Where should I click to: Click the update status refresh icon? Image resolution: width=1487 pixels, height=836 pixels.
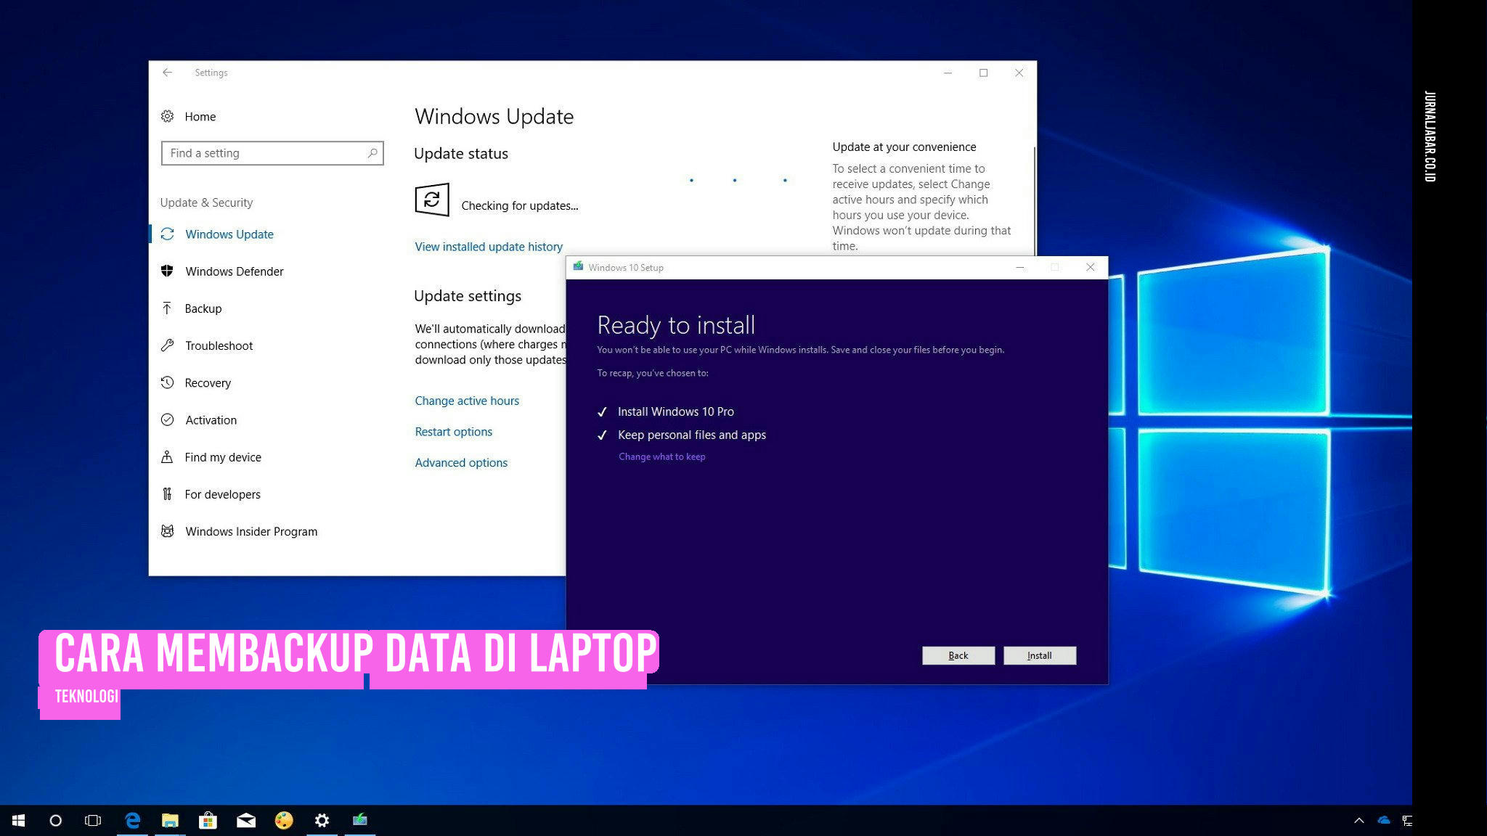click(432, 200)
